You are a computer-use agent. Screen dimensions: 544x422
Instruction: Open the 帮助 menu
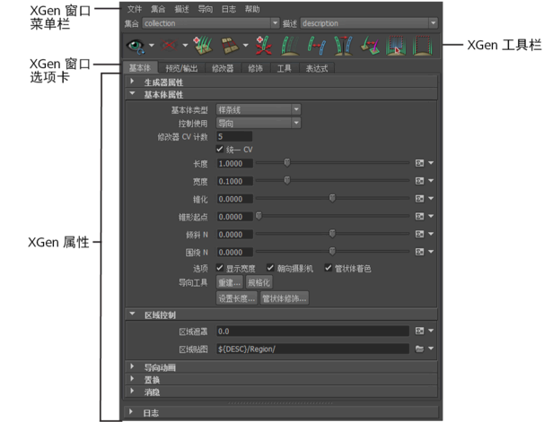pyautogui.click(x=252, y=9)
